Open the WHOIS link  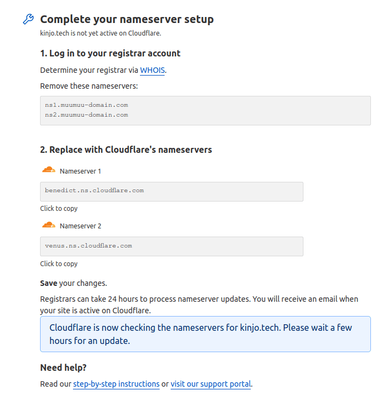click(x=153, y=70)
